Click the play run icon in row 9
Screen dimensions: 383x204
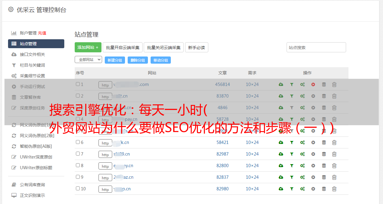click(x=313, y=178)
